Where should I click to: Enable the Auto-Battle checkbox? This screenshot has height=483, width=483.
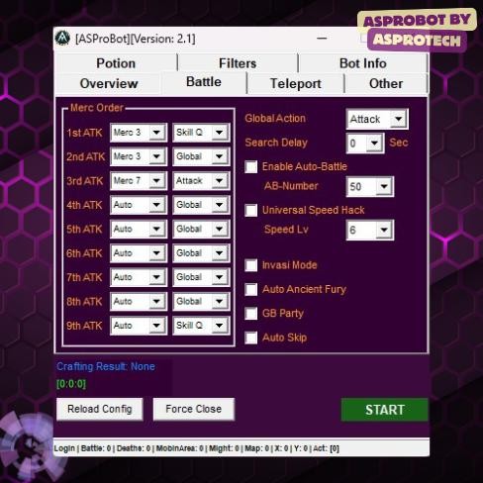click(251, 167)
